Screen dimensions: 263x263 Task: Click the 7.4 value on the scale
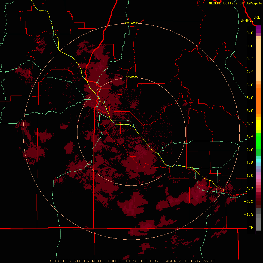click(250, 72)
